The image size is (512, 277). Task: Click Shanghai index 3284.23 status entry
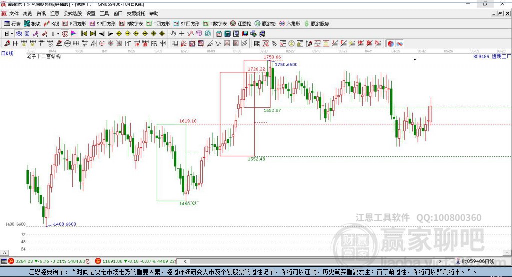point(49,261)
